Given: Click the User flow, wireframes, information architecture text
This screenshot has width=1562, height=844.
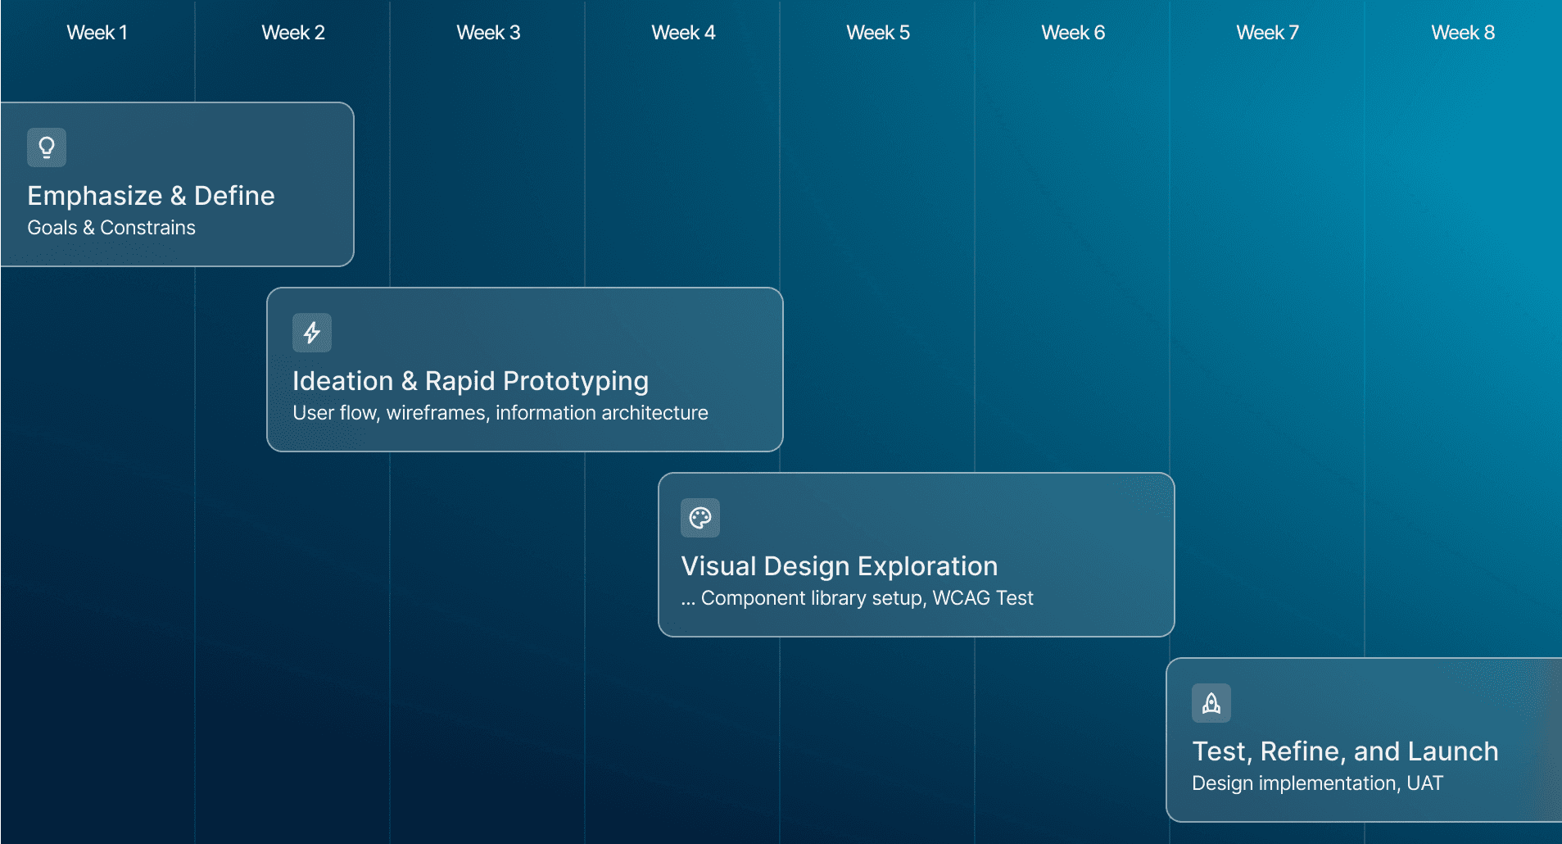Looking at the screenshot, I should (x=500, y=413).
